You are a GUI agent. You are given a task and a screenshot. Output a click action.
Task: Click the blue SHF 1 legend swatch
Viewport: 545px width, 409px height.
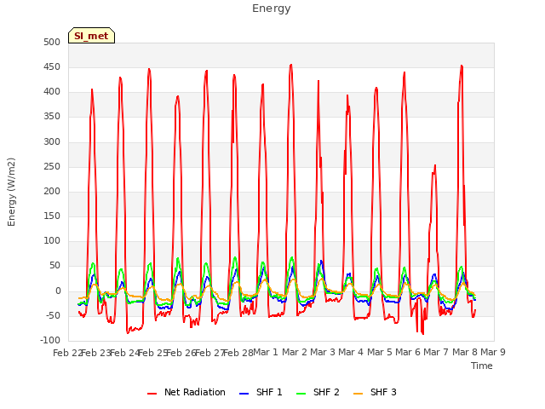244,394
